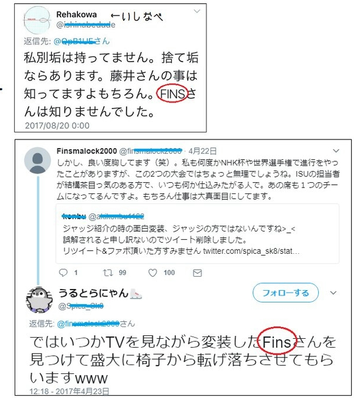Image resolution: width=354 pixels, height=398 pixels.
Task: Click the penguin avatar of うるとらにゃん
Action: click(x=39, y=300)
